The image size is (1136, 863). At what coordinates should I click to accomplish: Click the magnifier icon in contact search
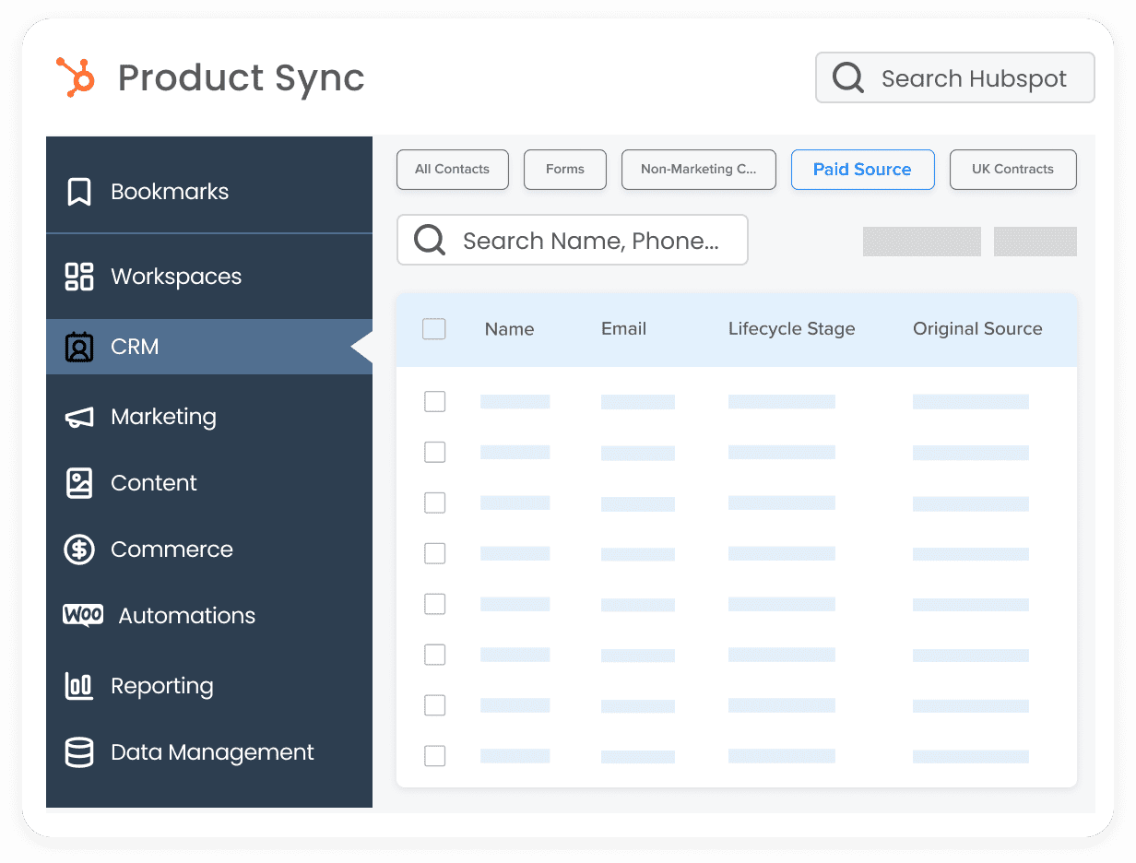(430, 240)
